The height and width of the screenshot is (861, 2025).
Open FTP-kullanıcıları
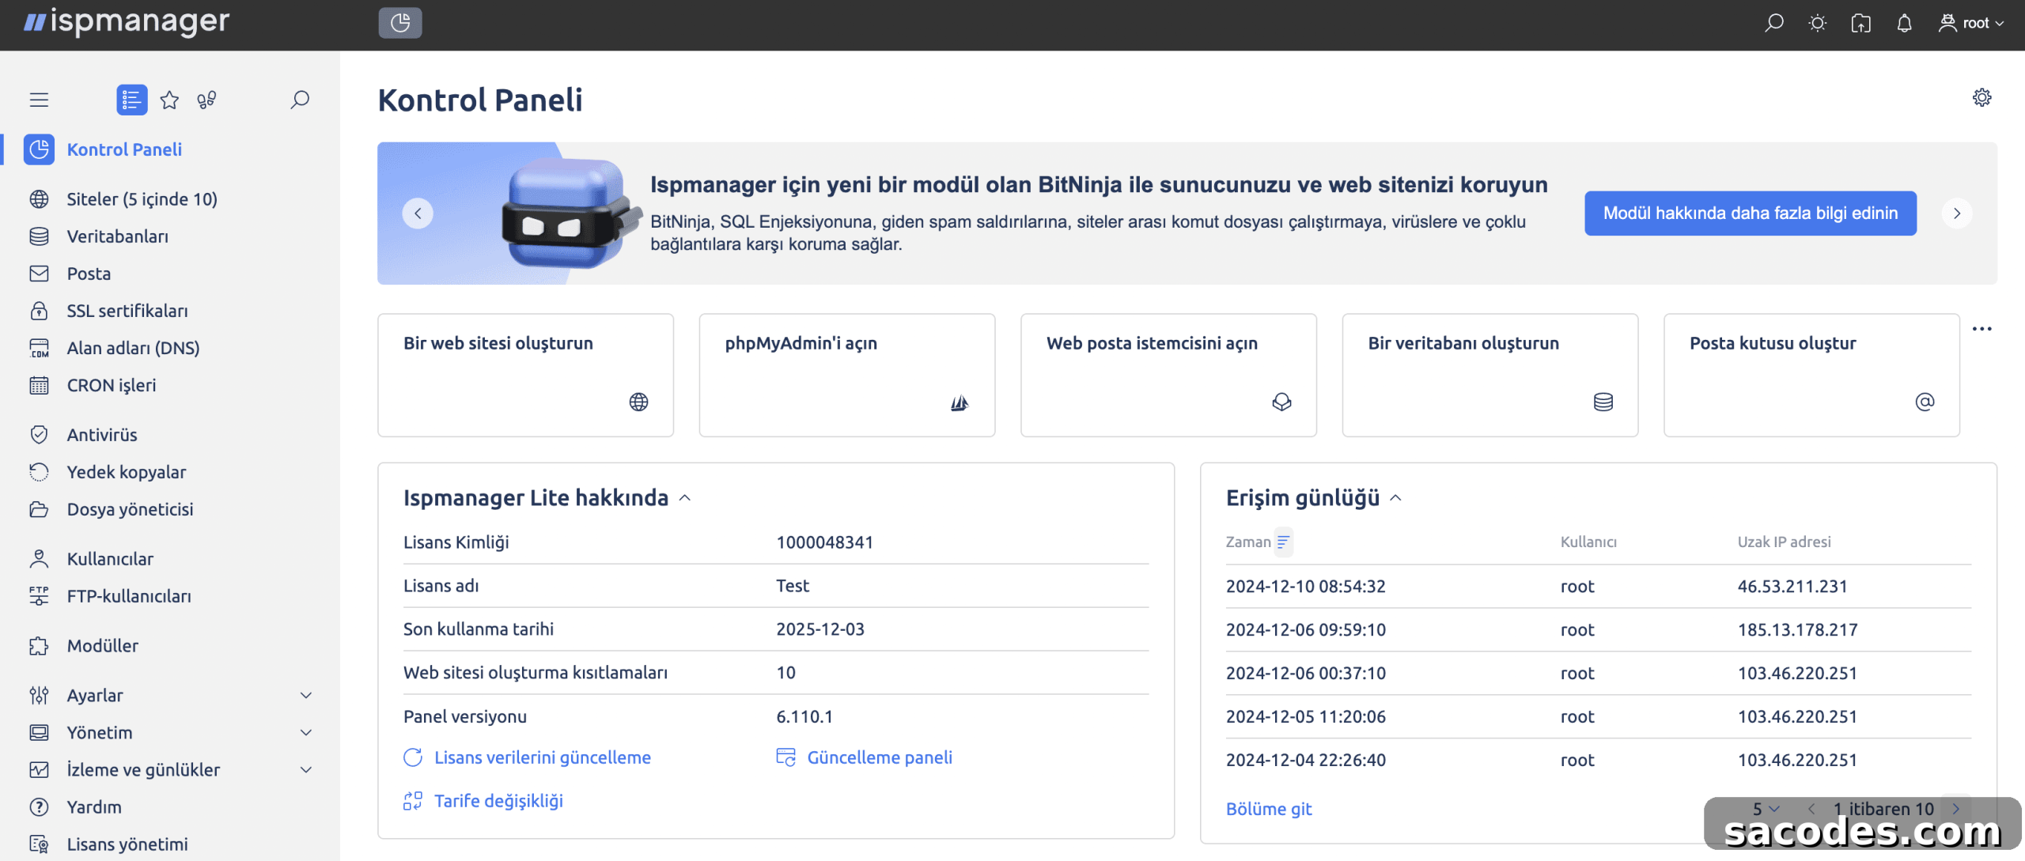129,596
